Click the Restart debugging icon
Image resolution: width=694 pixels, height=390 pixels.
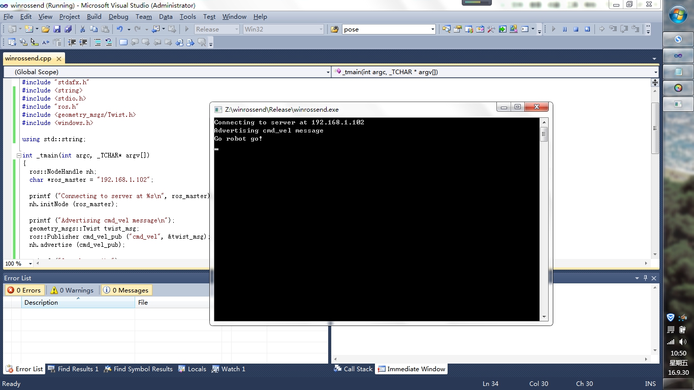click(587, 29)
